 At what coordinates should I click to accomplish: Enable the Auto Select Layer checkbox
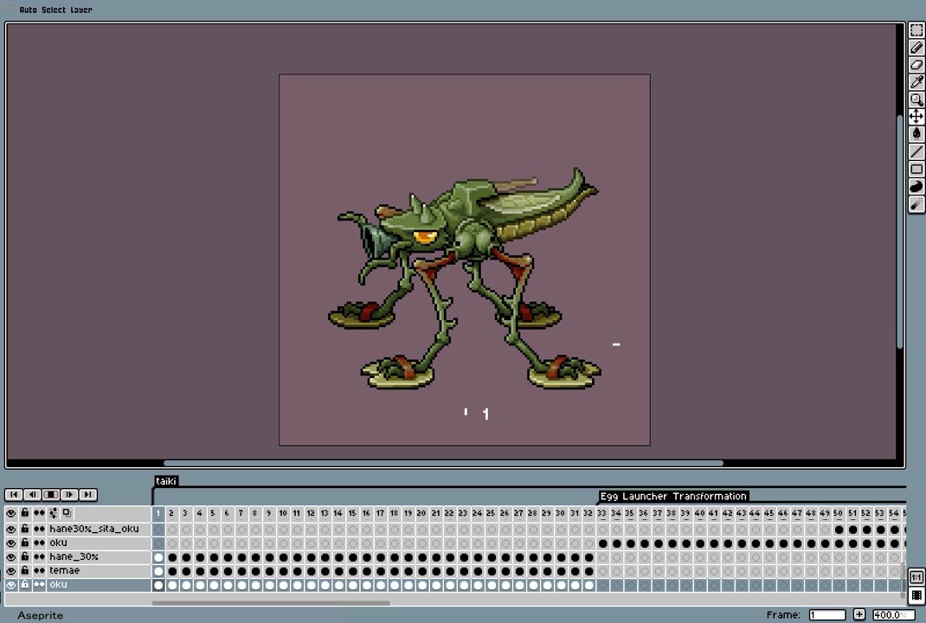pos(10,10)
